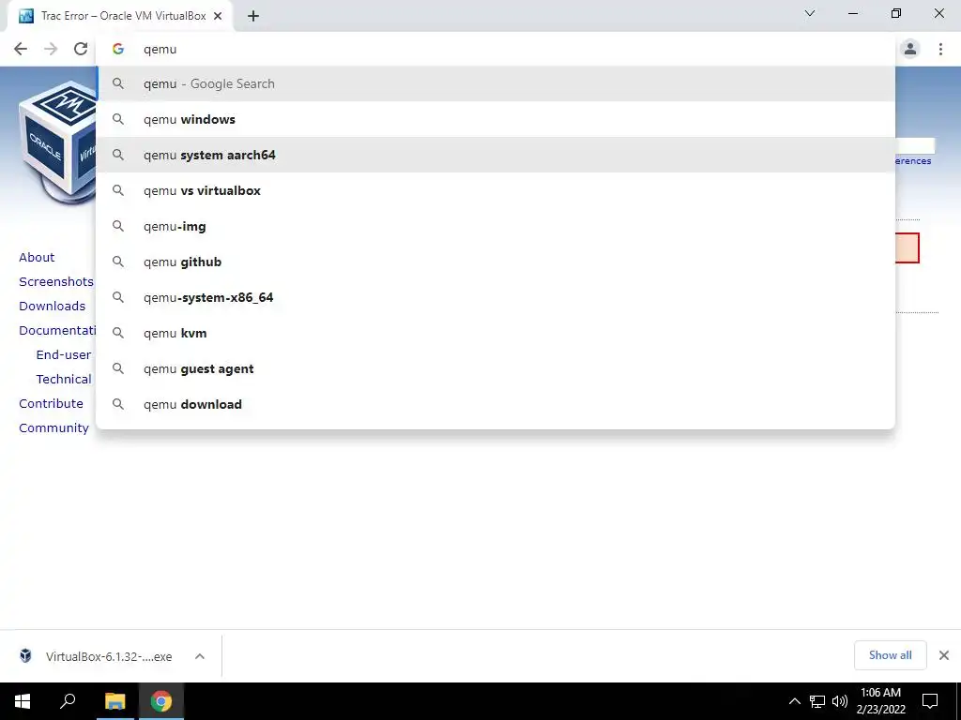
Task: Open Chrome's three-dot menu
Action: tap(940, 49)
